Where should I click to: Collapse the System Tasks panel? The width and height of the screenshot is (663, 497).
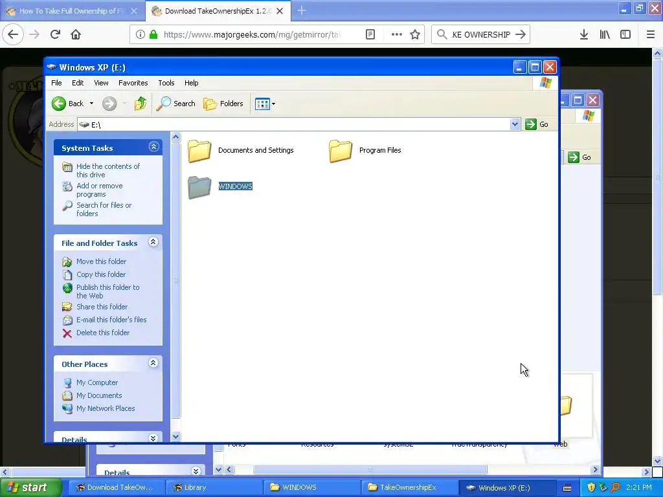(x=153, y=147)
